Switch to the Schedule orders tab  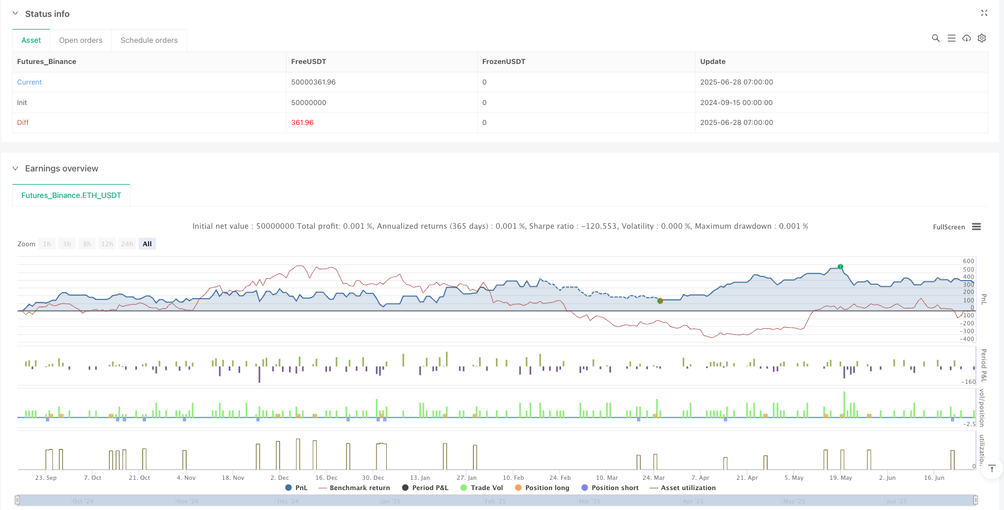tap(149, 40)
